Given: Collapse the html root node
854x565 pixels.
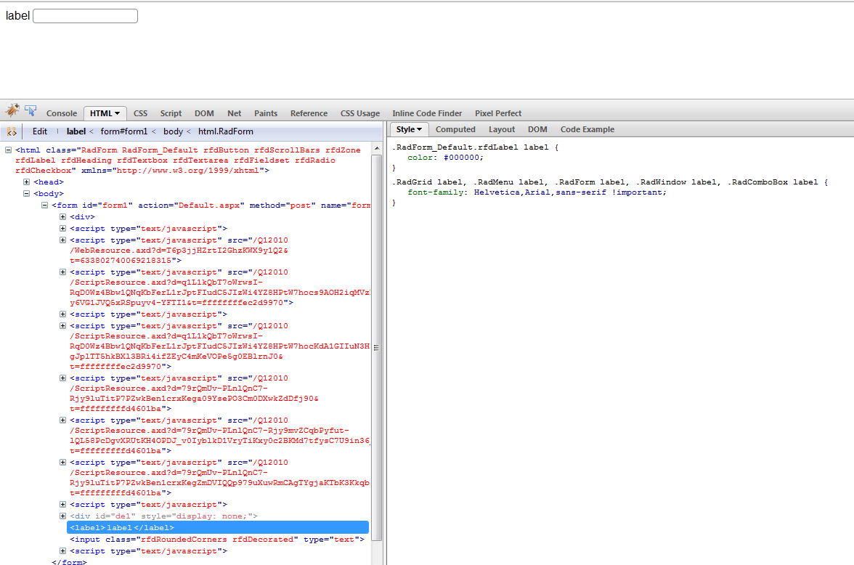Looking at the screenshot, I should (8, 150).
